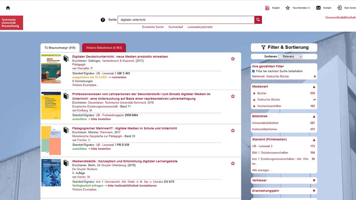The image size is (356, 200).
Task: Click vormerken for Digitaler Deutschunterricht
Action: [119, 77]
